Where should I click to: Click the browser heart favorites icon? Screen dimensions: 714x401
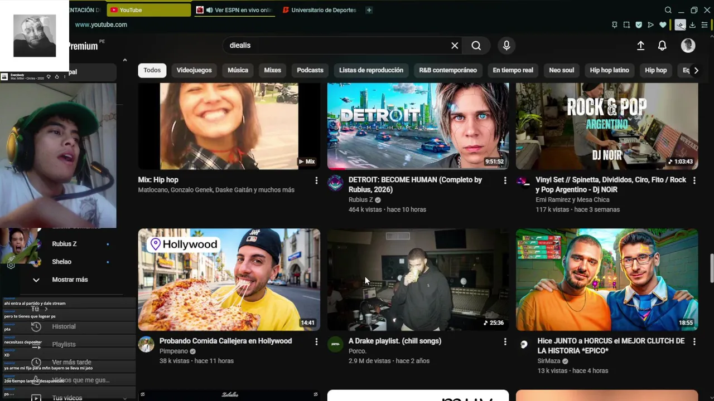pos(663,25)
